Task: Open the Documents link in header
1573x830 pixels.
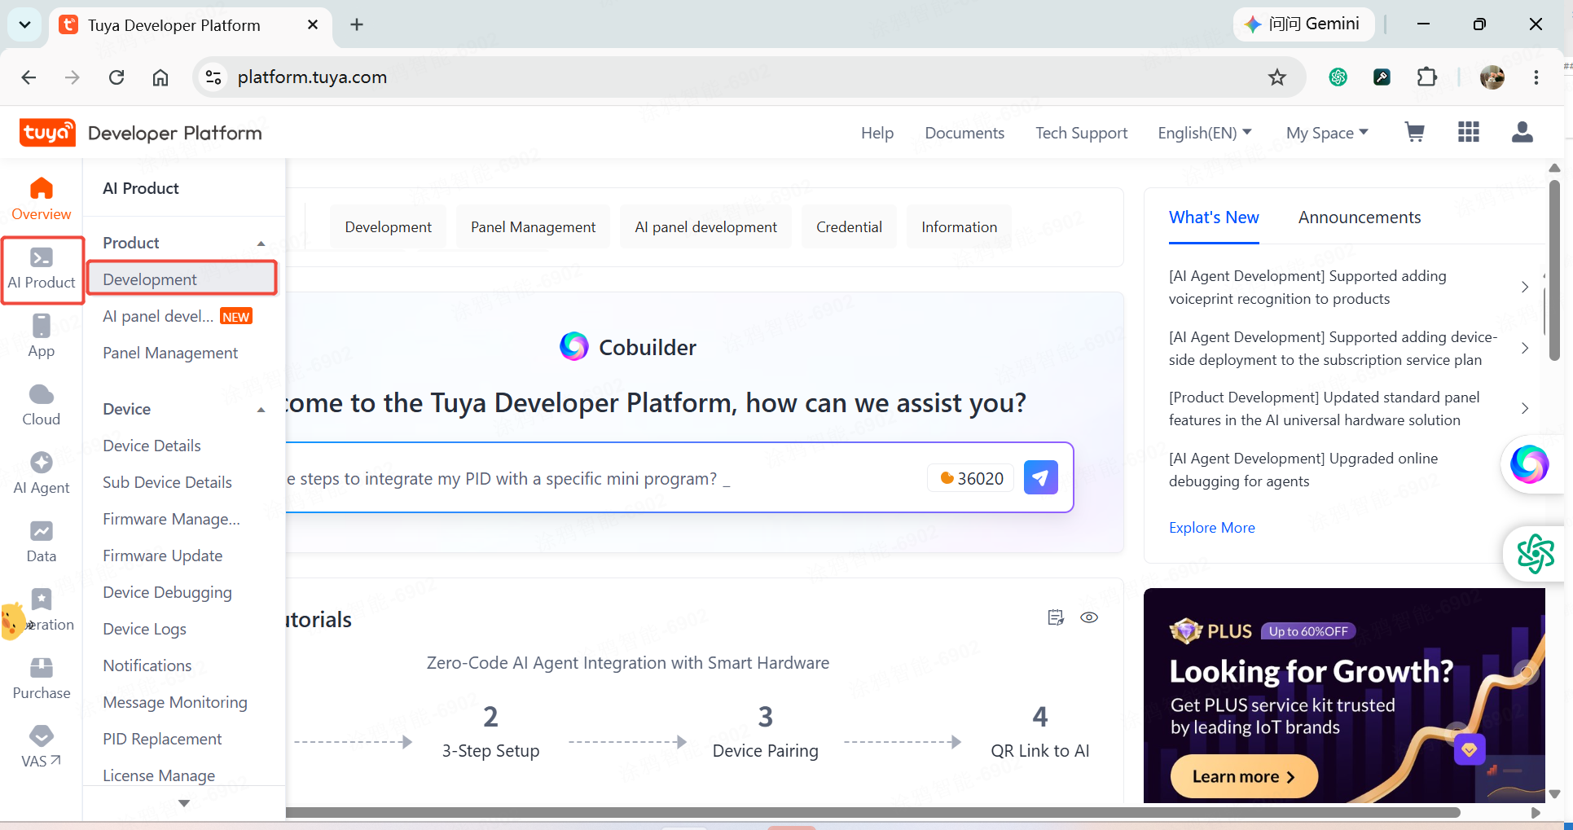Action: tap(964, 133)
